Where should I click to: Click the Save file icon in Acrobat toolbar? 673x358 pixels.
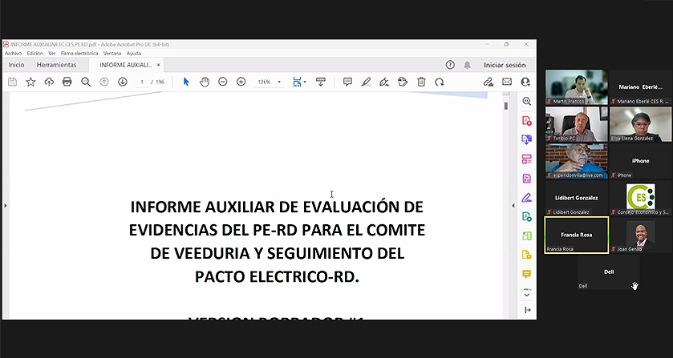(x=13, y=82)
